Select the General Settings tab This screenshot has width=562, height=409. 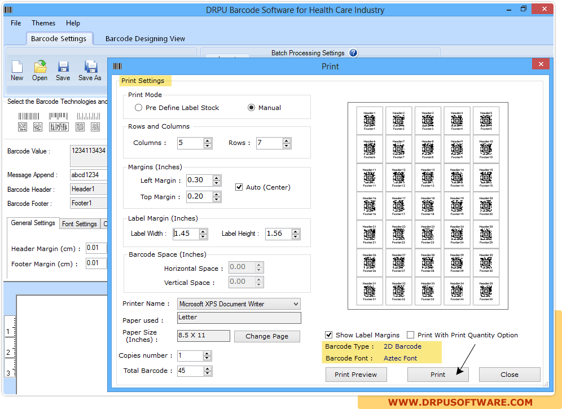tap(33, 223)
